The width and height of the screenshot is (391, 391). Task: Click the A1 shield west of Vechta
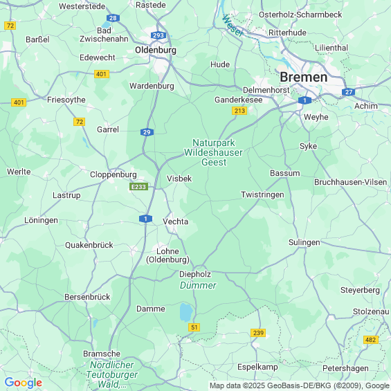[x=145, y=219]
